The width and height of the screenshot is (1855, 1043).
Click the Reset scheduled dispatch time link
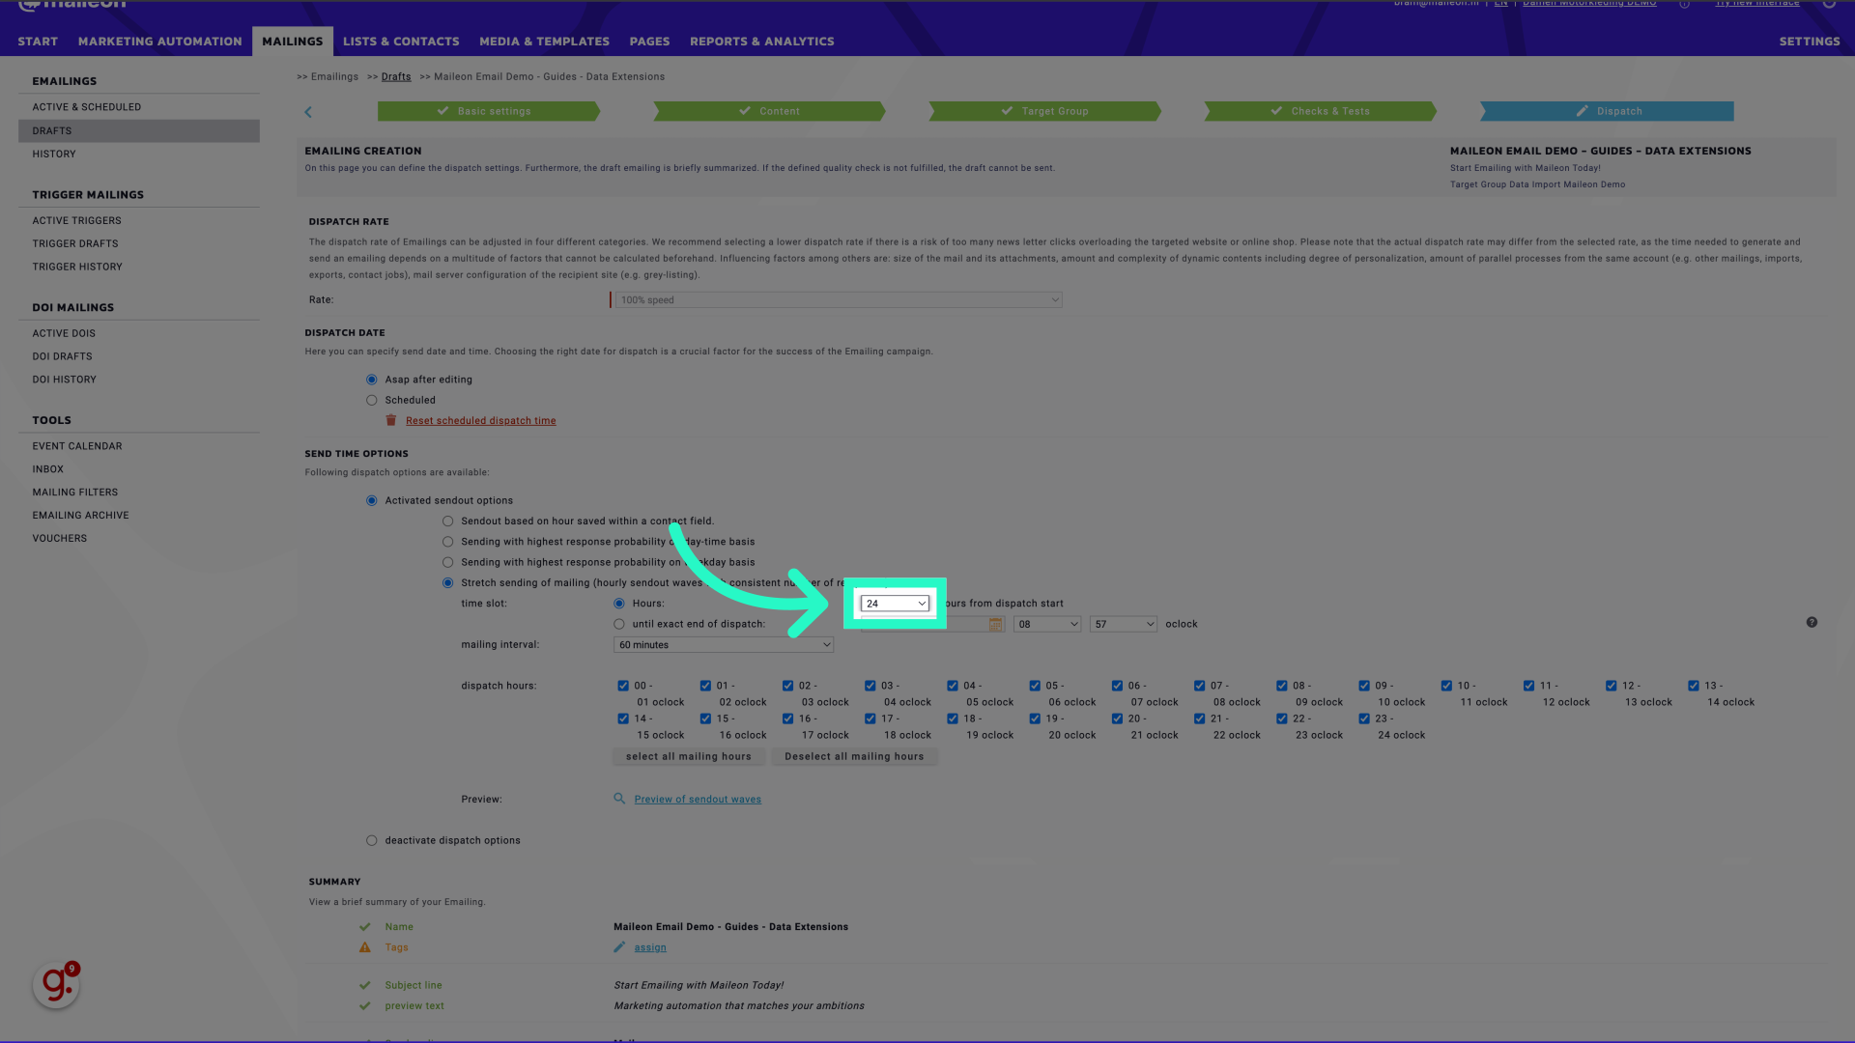480,420
